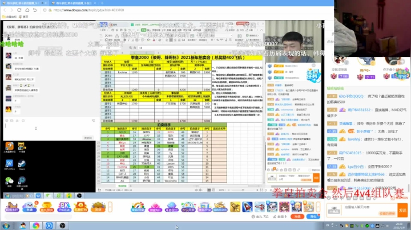Select the blonde anime character gift
Screen dimensions: 411x230
pyautogui.click(x=296, y=207)
